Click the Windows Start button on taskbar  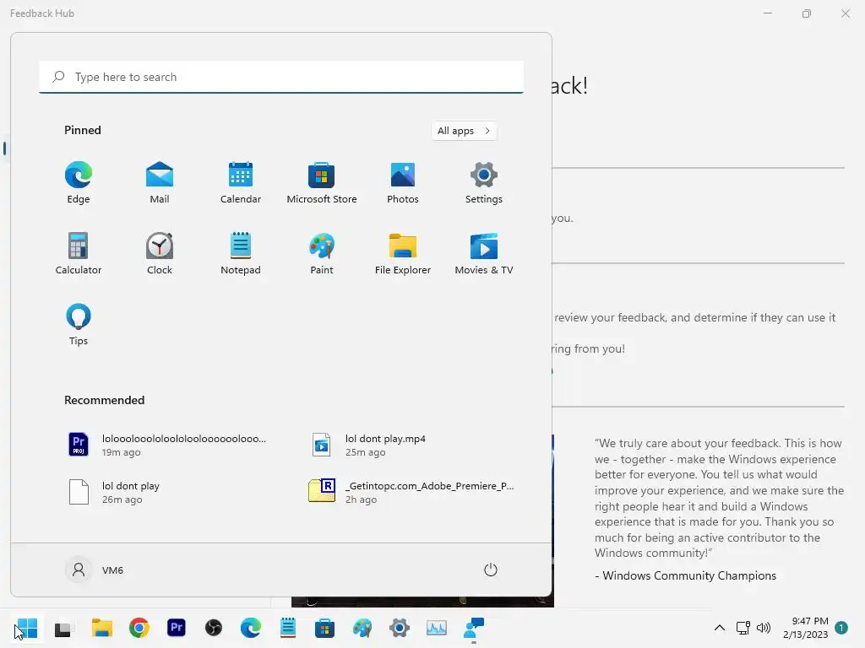coord(27,628)
